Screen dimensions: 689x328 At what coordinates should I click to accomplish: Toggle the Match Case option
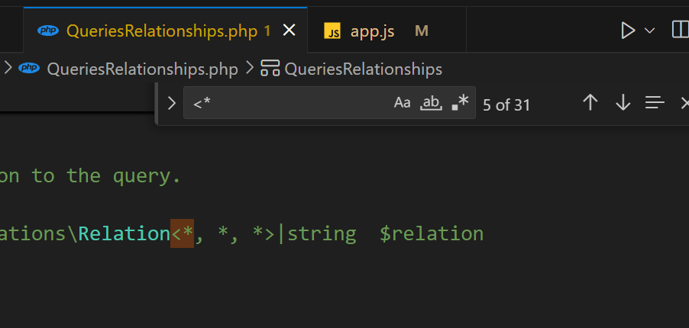(x=403, y=103)
